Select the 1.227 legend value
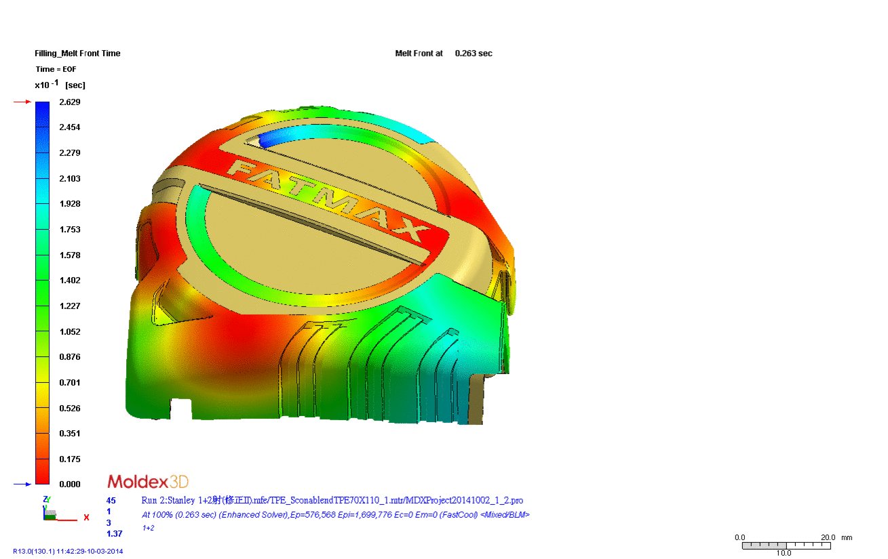The image size is (888, 559). [70, 306]
